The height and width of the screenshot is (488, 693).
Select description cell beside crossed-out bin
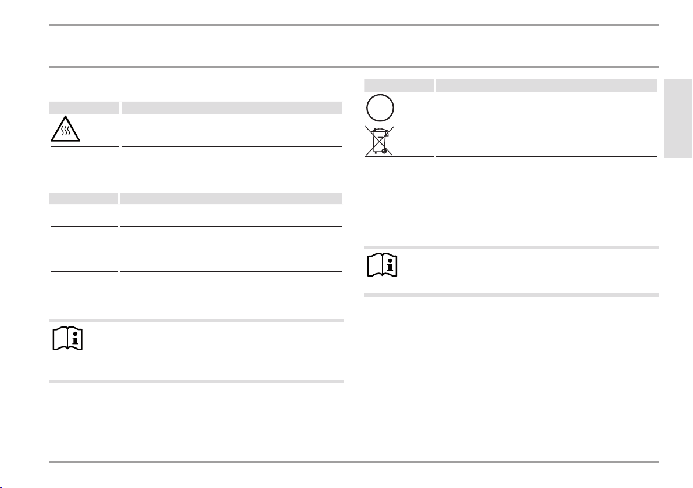(546, 141)
